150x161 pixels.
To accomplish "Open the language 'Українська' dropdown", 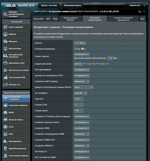I will pyautogui.click(x=135, y=5).
